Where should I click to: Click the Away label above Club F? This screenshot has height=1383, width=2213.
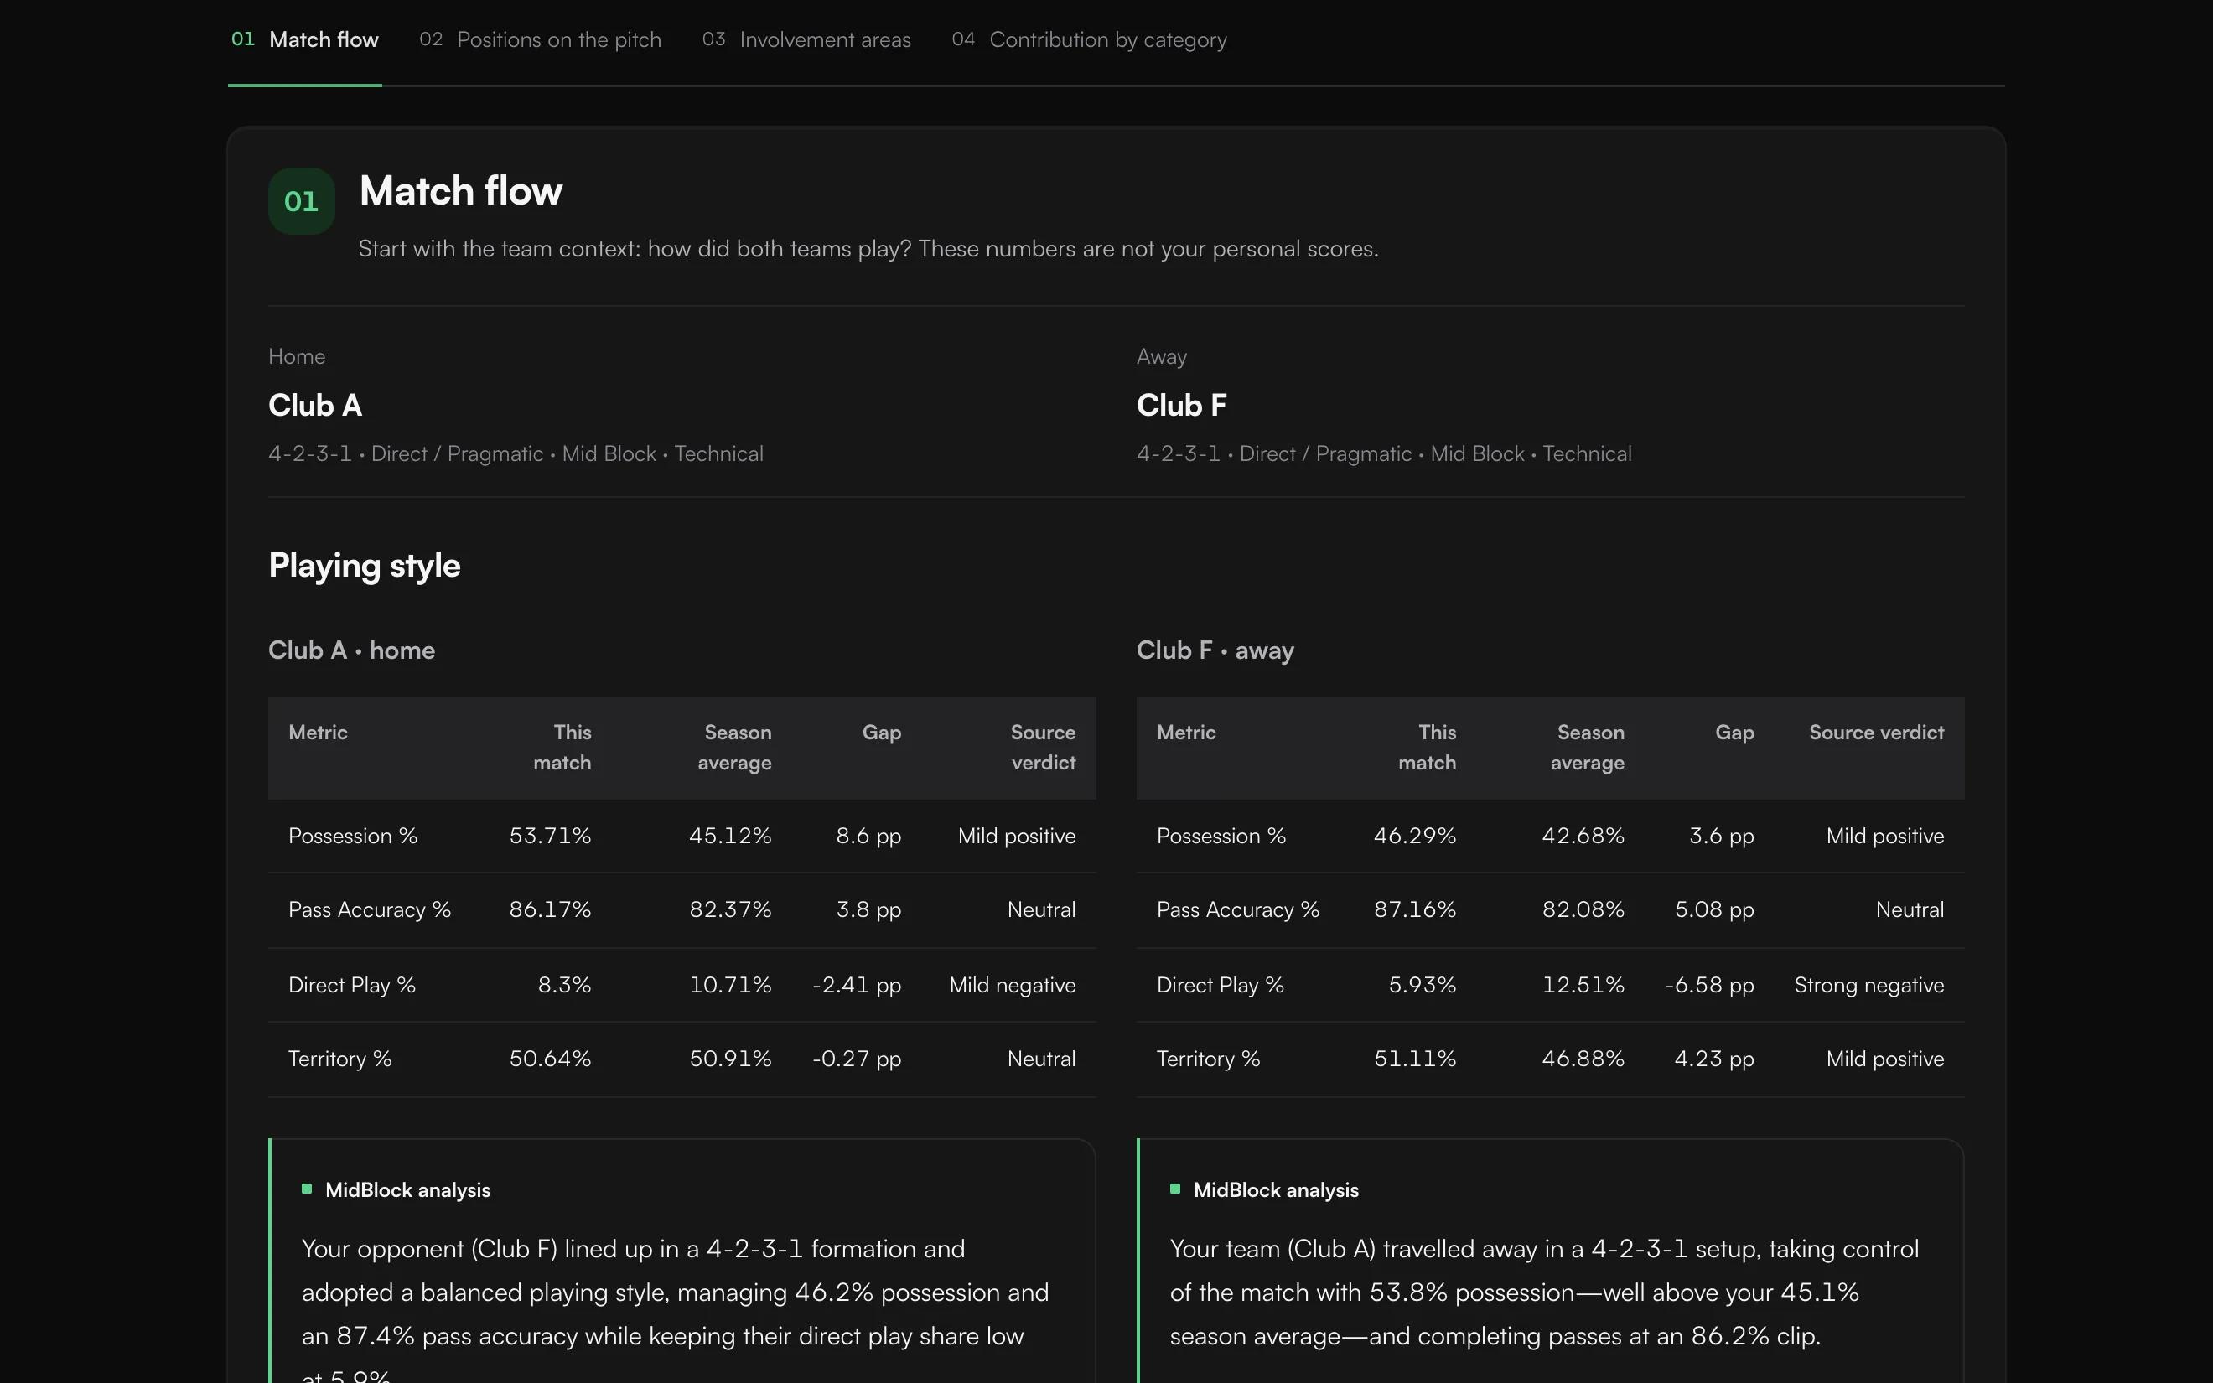click(x=1161, y=357)
